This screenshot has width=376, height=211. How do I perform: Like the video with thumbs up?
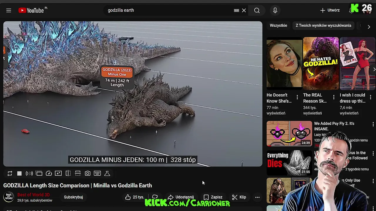point(135,197)
